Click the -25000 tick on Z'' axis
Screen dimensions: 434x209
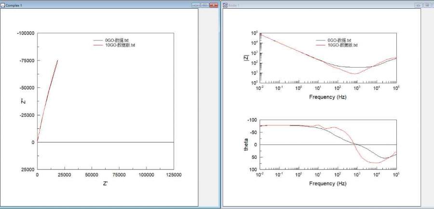coord(27,115)
